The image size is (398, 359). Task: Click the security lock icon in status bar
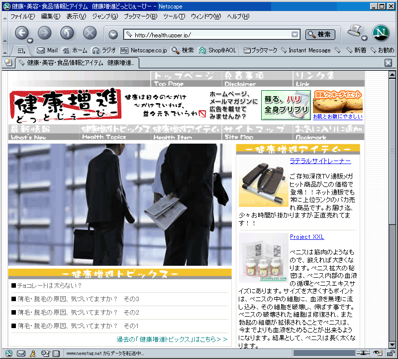pyautogui.click(x=391, y=353)
